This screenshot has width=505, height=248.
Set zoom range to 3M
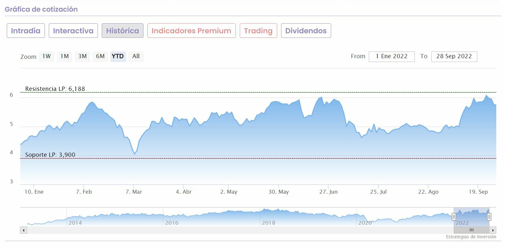click(x=82, y=56)
